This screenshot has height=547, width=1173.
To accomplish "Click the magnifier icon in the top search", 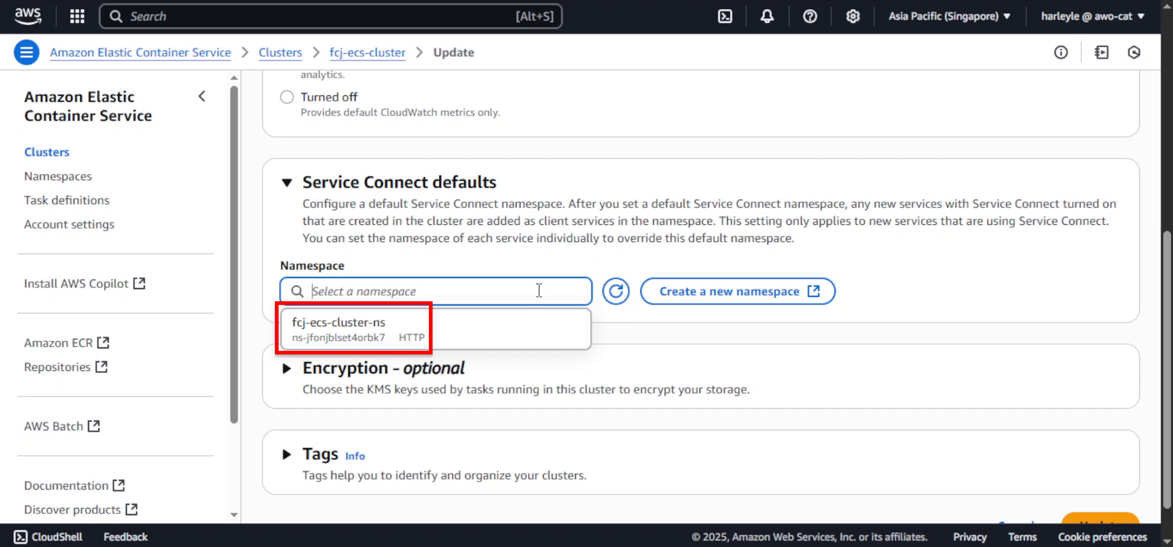I will click(x=116, y=17).
